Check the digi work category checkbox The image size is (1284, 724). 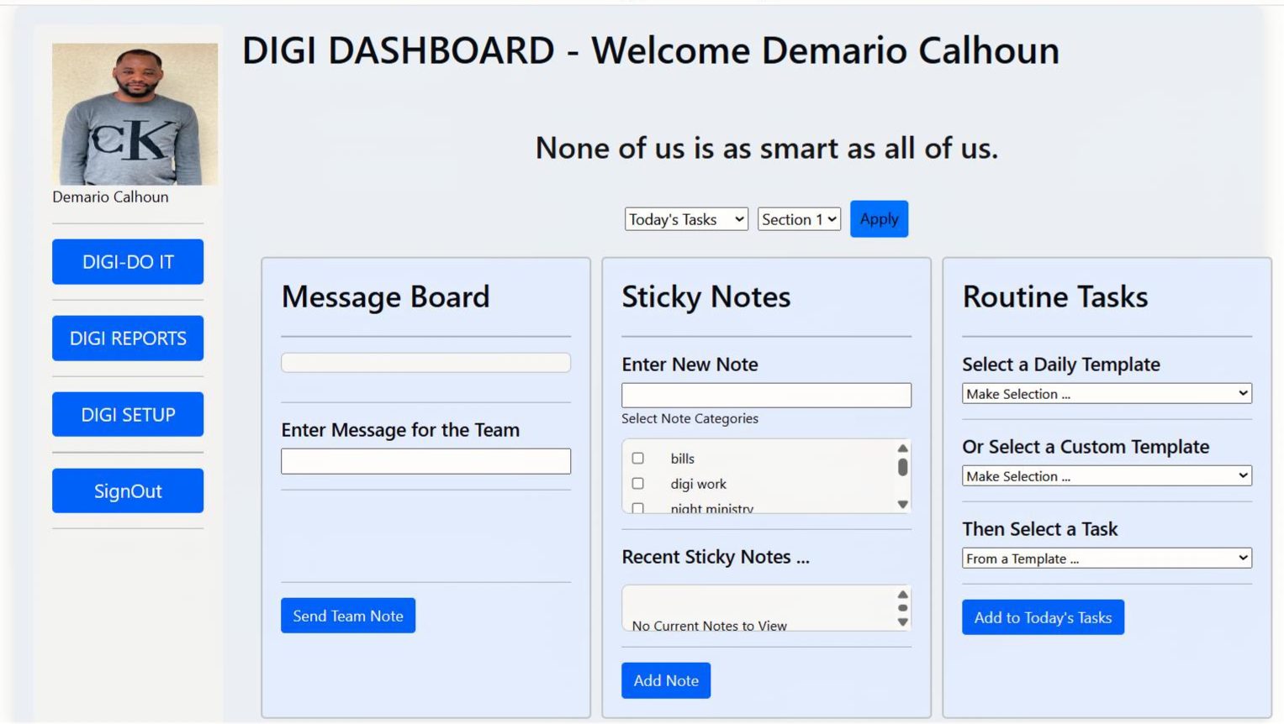click(x=638, y=484)
